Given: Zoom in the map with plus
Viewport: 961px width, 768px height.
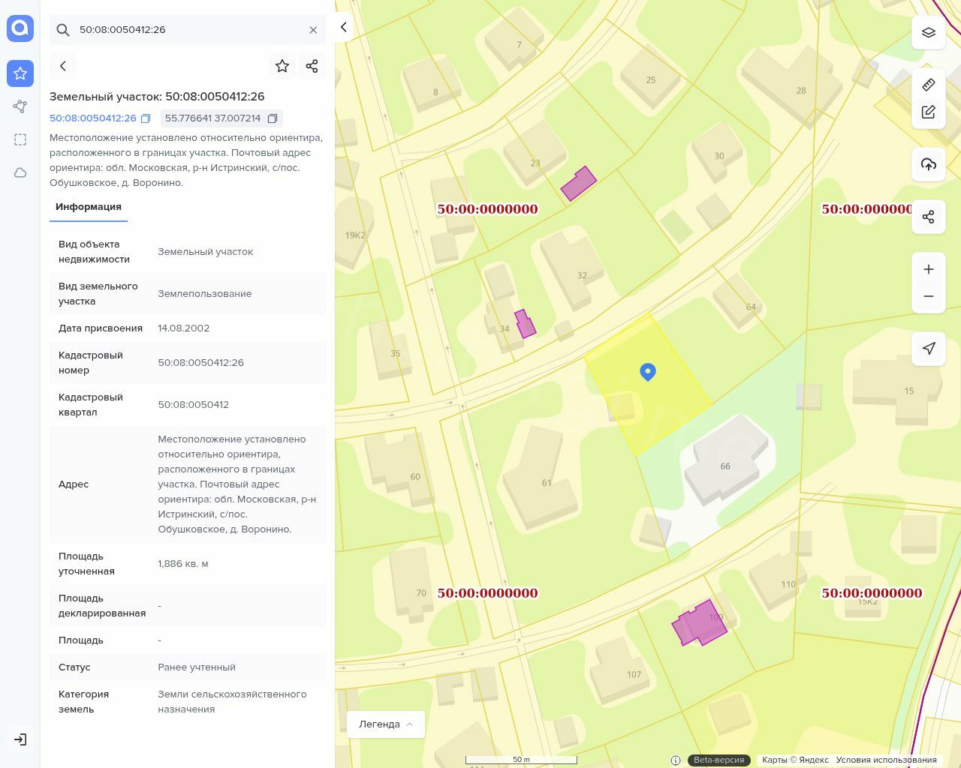Looking at the screenshot, I should point(928,269).
